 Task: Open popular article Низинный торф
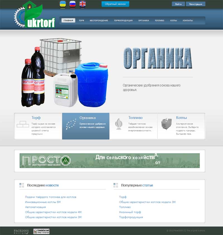tap(130, 212)
